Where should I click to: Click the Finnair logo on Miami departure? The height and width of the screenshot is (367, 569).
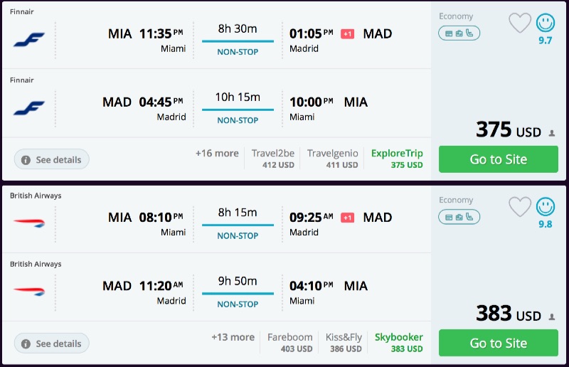[x=28, y=40]
